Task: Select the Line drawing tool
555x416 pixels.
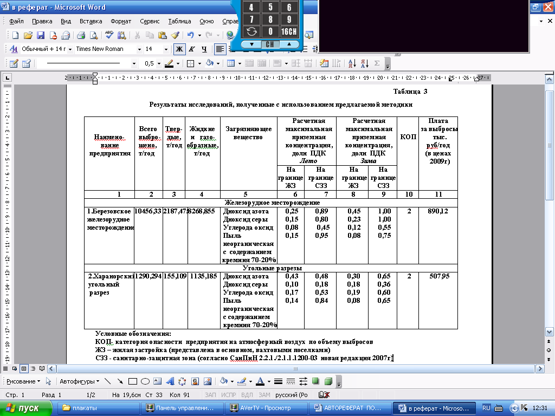Action: [108, 381]
